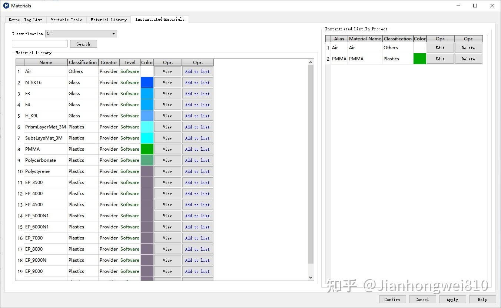The width and height of the screenshot is (501, 308).
Task: Click the Confirm button
Action: (x=392, y=299)
